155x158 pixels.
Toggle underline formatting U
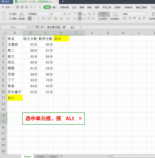click(x=38, y=18)
